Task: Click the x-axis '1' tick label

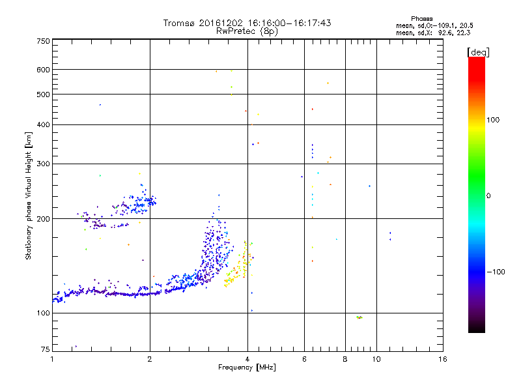Action: click(52, 359)
